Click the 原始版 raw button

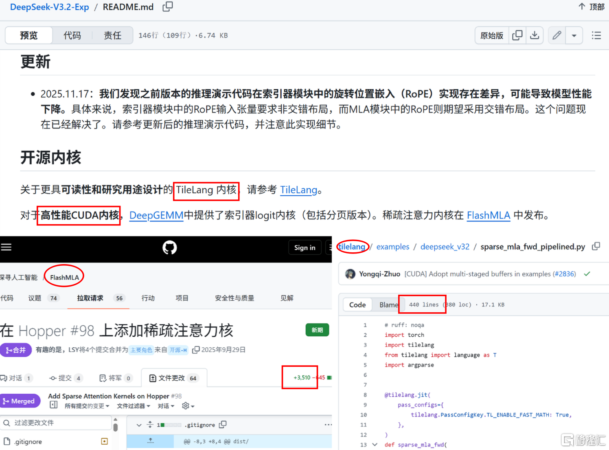tap(492, 35)
